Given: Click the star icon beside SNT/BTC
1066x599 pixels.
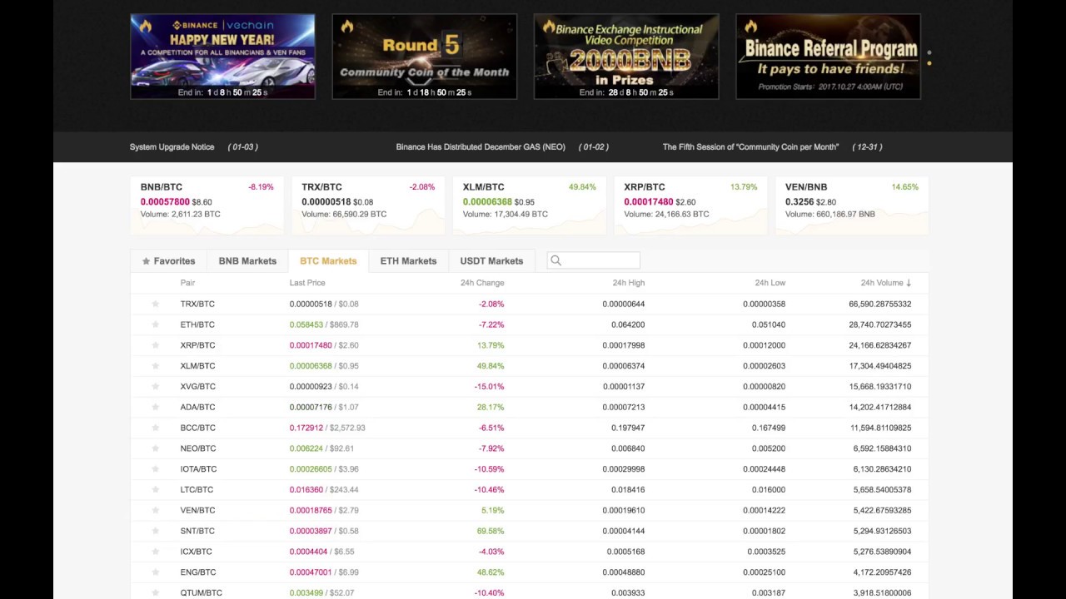Looking at the screenshot, I should click(x=155, y=531).
